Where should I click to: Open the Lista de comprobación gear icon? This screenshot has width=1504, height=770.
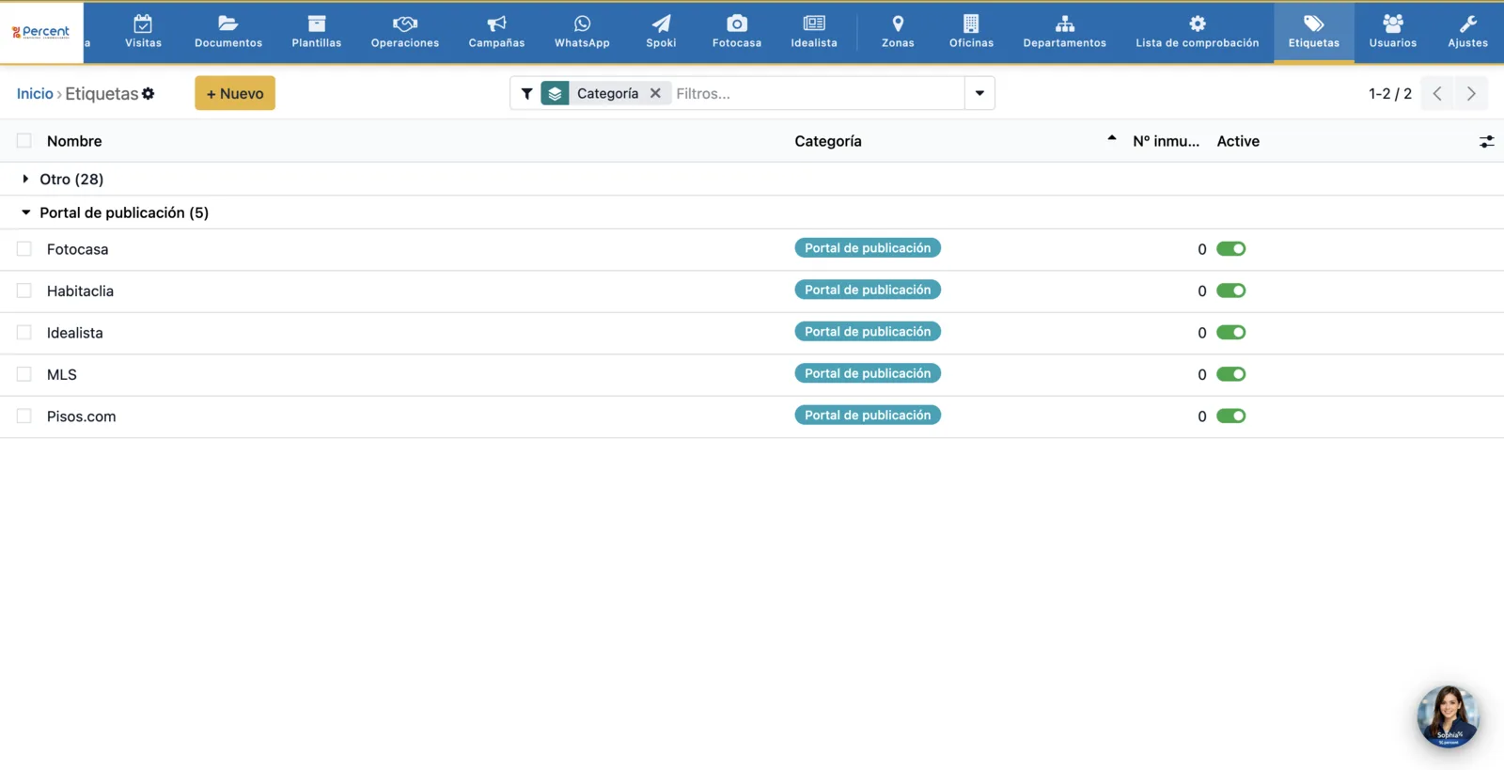1198,24
